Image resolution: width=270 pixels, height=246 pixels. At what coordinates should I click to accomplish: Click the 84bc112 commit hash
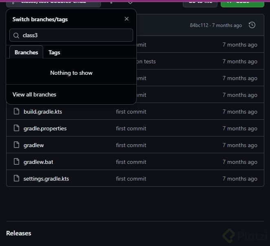199,25
